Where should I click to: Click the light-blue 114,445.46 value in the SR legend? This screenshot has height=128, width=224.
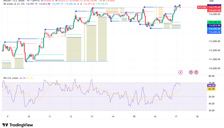70,4
